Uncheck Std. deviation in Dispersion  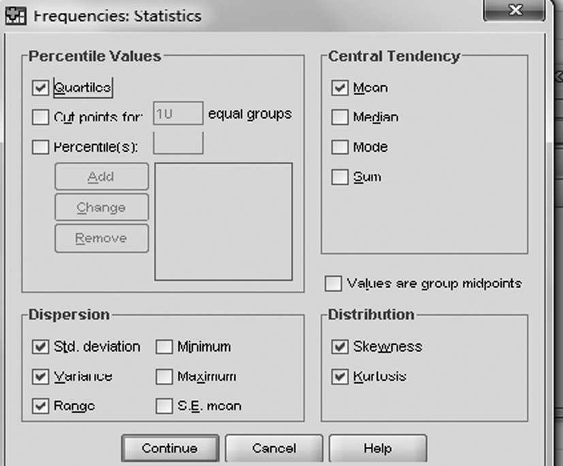tap(41, 347)
